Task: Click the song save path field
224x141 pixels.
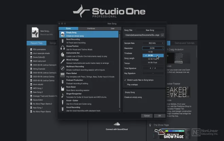Action: (x=143, y=35)
